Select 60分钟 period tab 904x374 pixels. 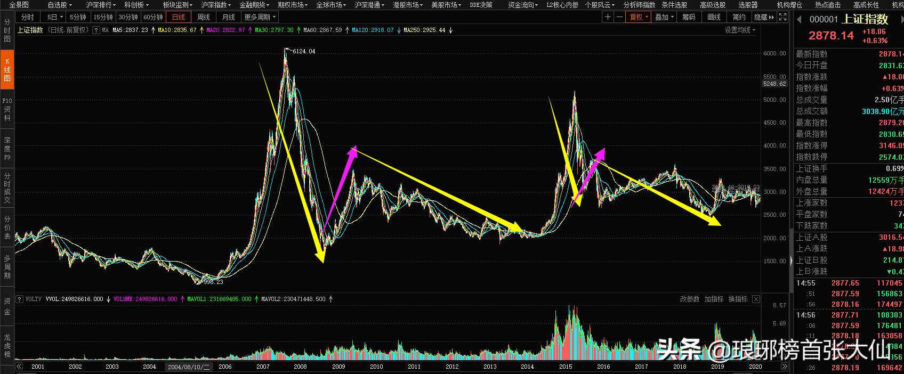pos(154,17)
